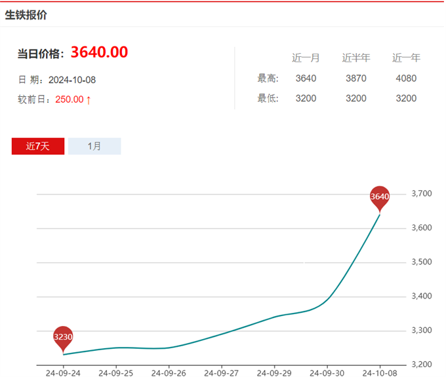Click the red up arrow beside 250.00

(x=89, y=99)
